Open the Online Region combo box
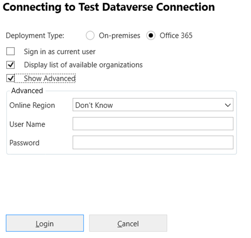This screenshot has width=251, height=238. [152, 105]
